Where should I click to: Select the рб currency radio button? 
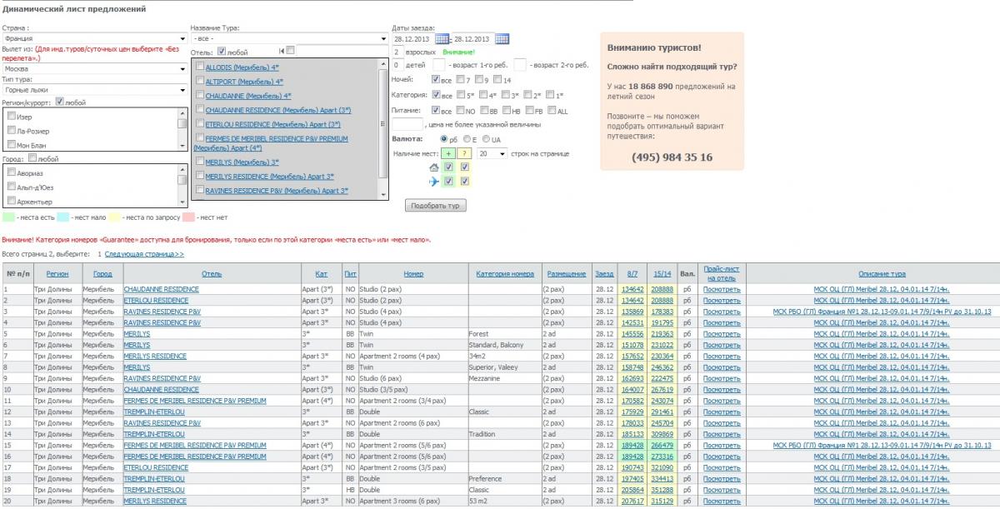pyautogui.click(x=443, y=139)
